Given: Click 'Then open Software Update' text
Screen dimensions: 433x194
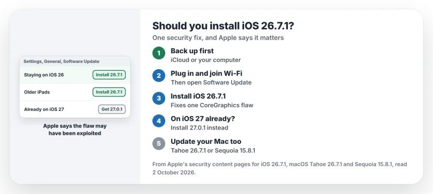Looking at the screenshot, I should coord(211,83).
